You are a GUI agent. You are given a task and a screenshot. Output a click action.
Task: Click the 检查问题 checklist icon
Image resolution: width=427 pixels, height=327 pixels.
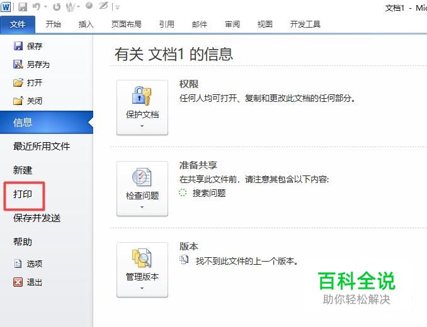tap(142, 177)
